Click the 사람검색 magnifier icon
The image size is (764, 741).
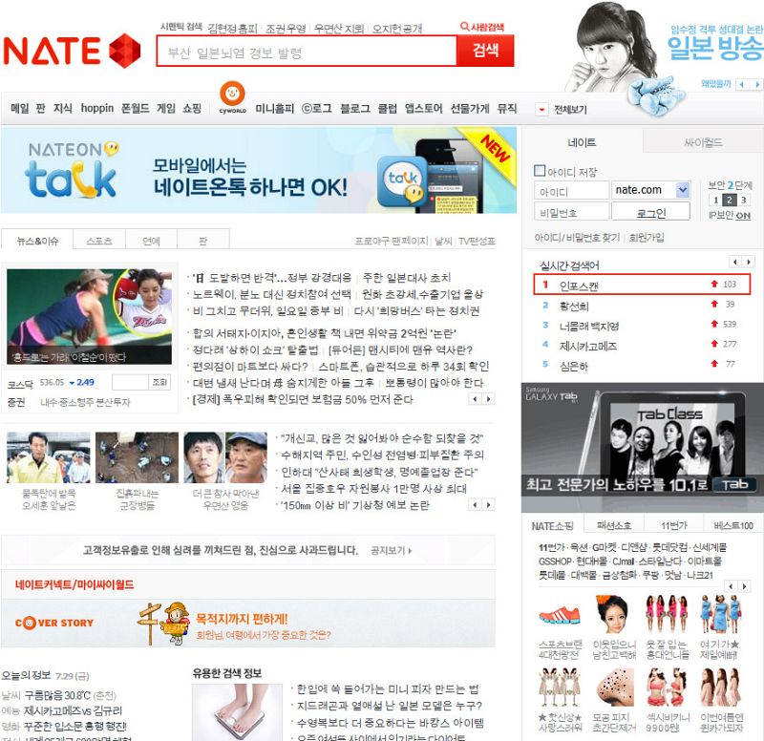click(x=465, y=27)
